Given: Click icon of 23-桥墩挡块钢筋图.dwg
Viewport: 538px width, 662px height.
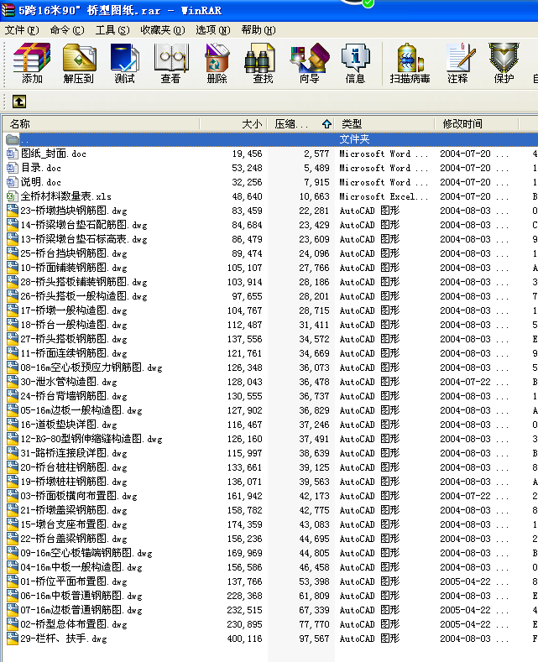Looking at the screenshot, I should coord(13,211).
